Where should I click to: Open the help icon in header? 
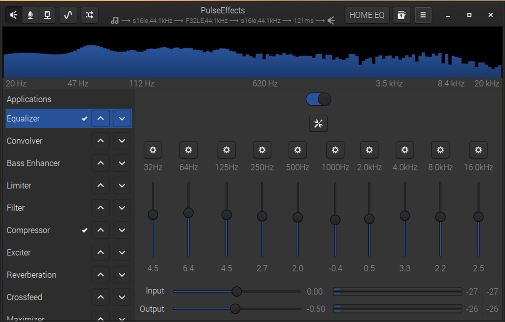[402, 15]
